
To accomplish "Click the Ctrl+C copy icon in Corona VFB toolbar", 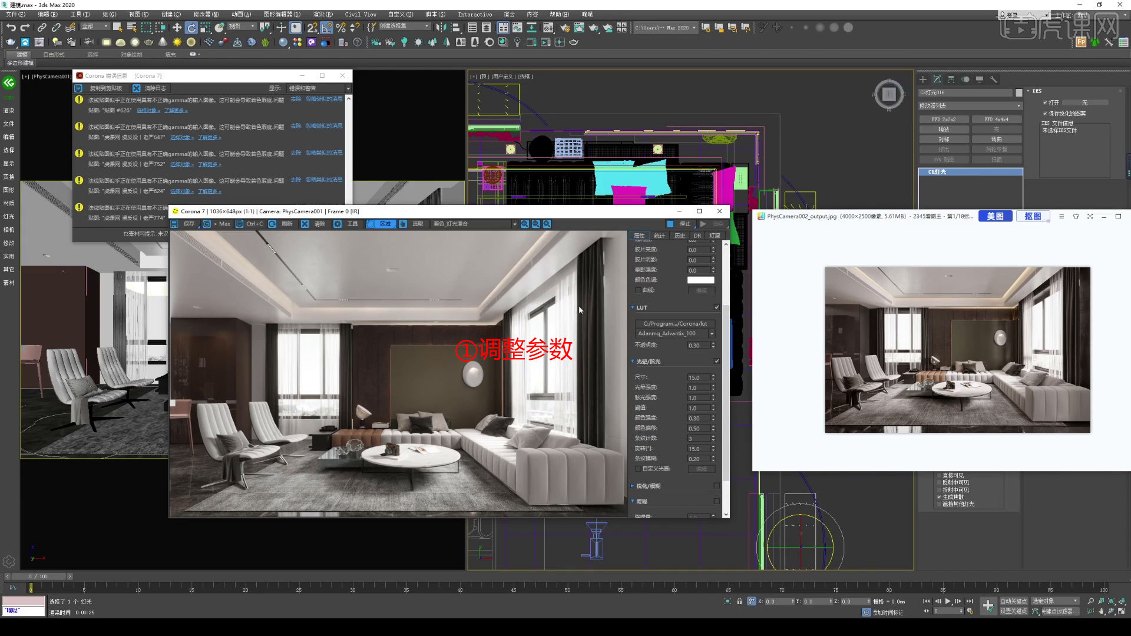I will 240,224.
